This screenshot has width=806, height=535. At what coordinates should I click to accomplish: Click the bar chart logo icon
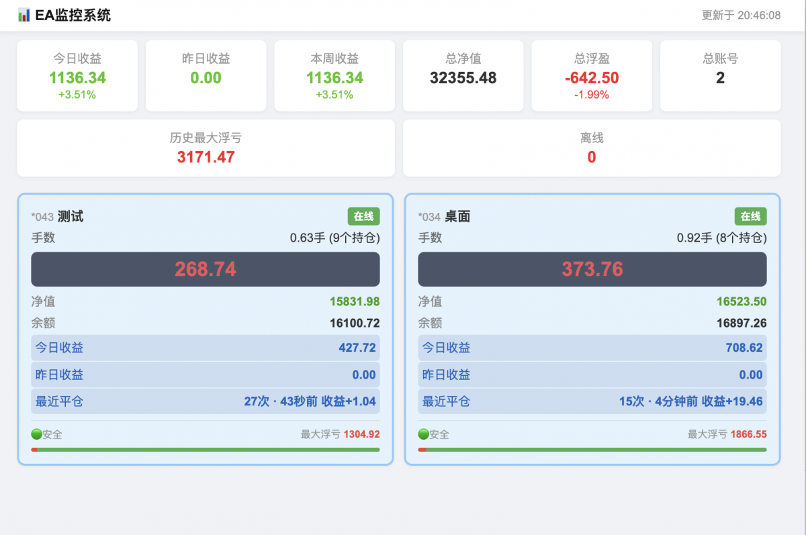(24, 15)
